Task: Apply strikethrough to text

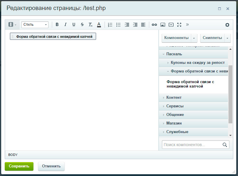Action: (x=82, y=25)
